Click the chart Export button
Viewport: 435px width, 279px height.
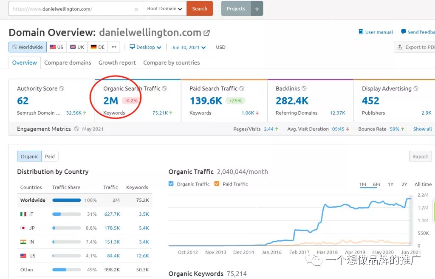pos(421,156)
